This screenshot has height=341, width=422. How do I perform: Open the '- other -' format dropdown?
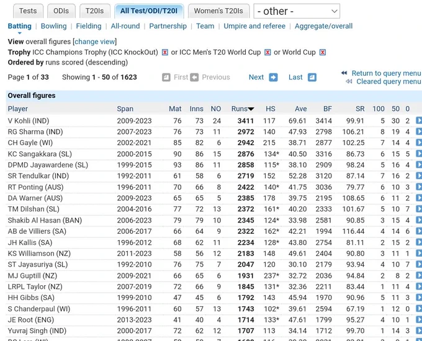click(297, 11)
